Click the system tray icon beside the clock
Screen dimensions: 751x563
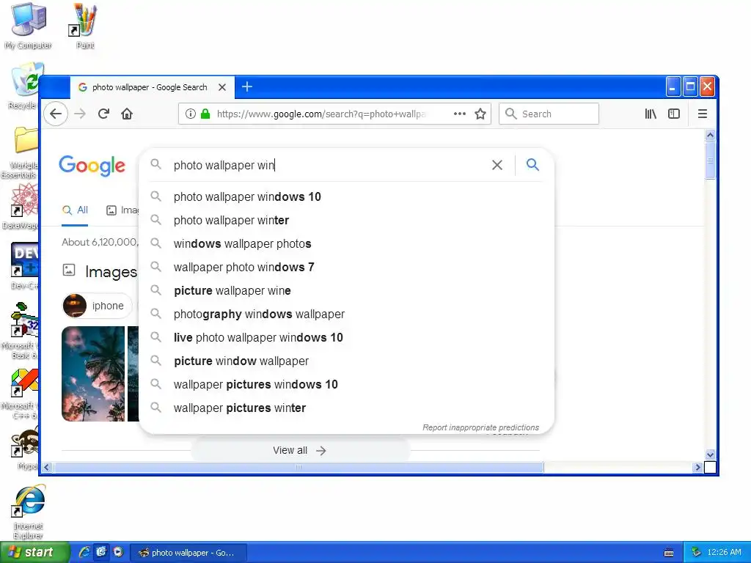pos(697,553)
